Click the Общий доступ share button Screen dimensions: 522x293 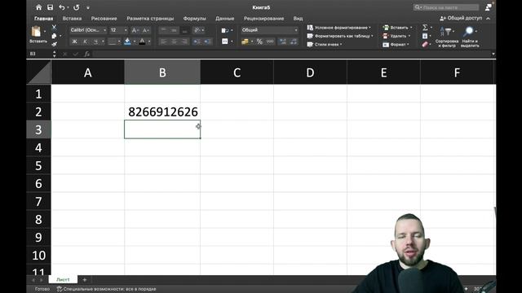tap(461, 18)
